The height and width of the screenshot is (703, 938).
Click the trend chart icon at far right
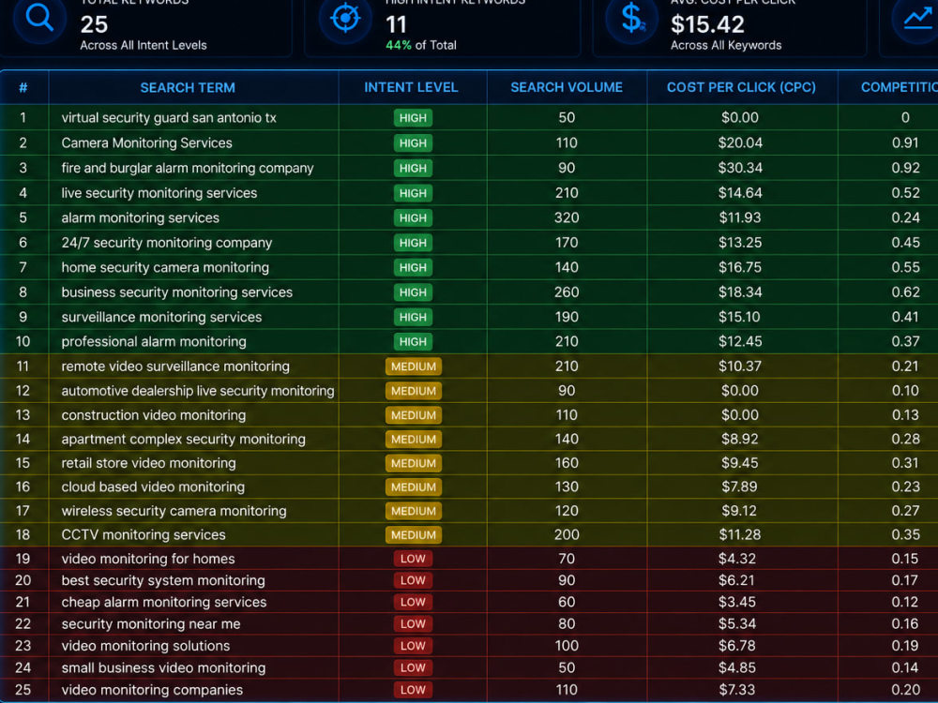click(x=917, y=18)
